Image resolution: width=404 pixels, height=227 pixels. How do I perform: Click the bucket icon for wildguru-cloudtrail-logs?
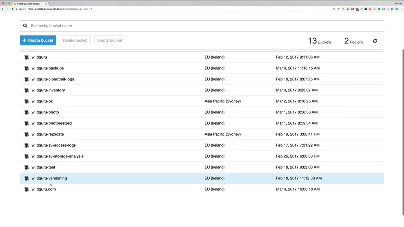click(27, 79)
